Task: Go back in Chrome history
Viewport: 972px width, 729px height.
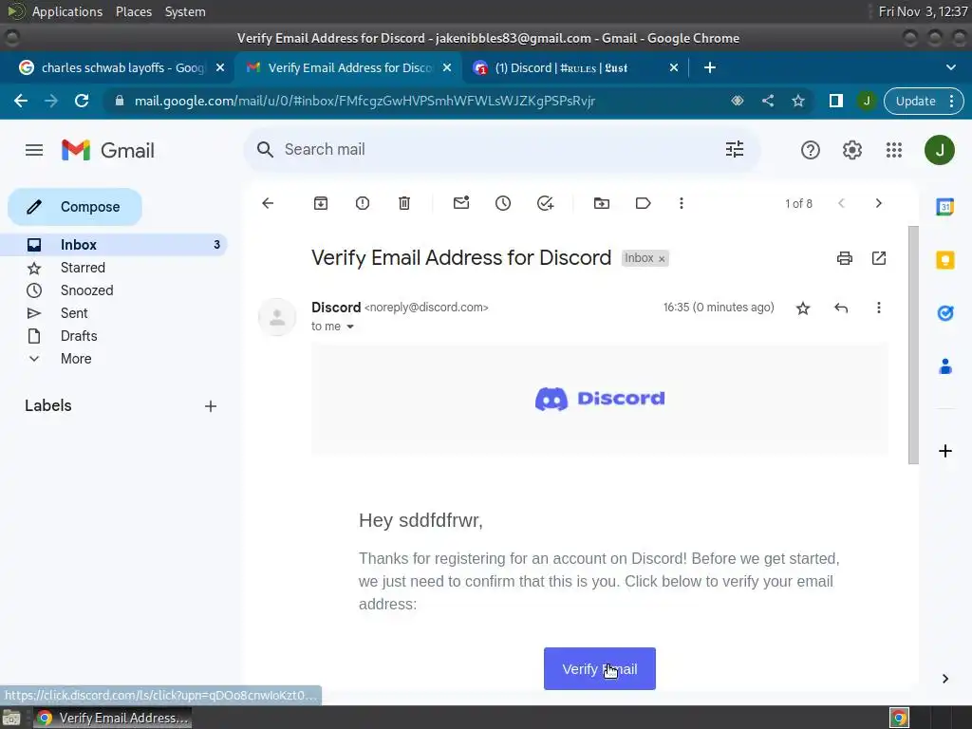Action: [x=21, y=101]
